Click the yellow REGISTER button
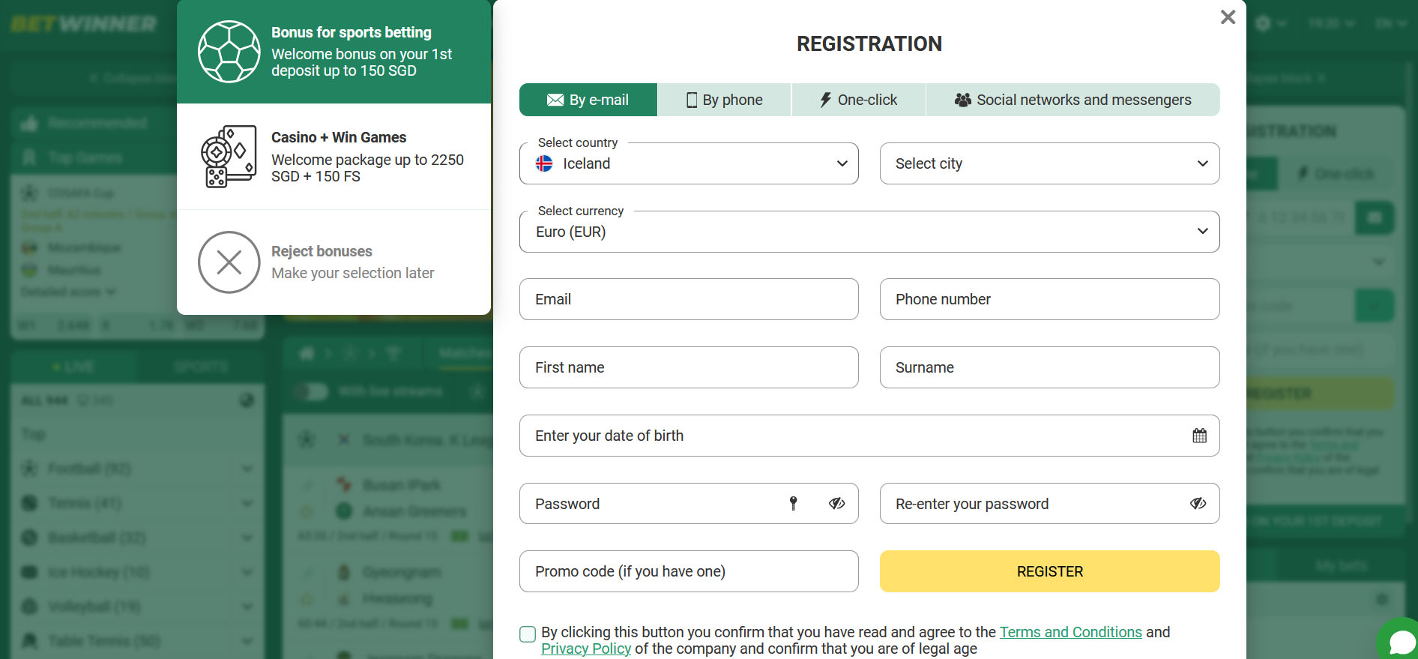 point(1049,571)
